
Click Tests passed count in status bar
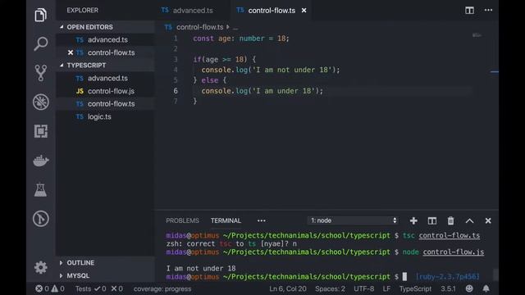point(101,288)
